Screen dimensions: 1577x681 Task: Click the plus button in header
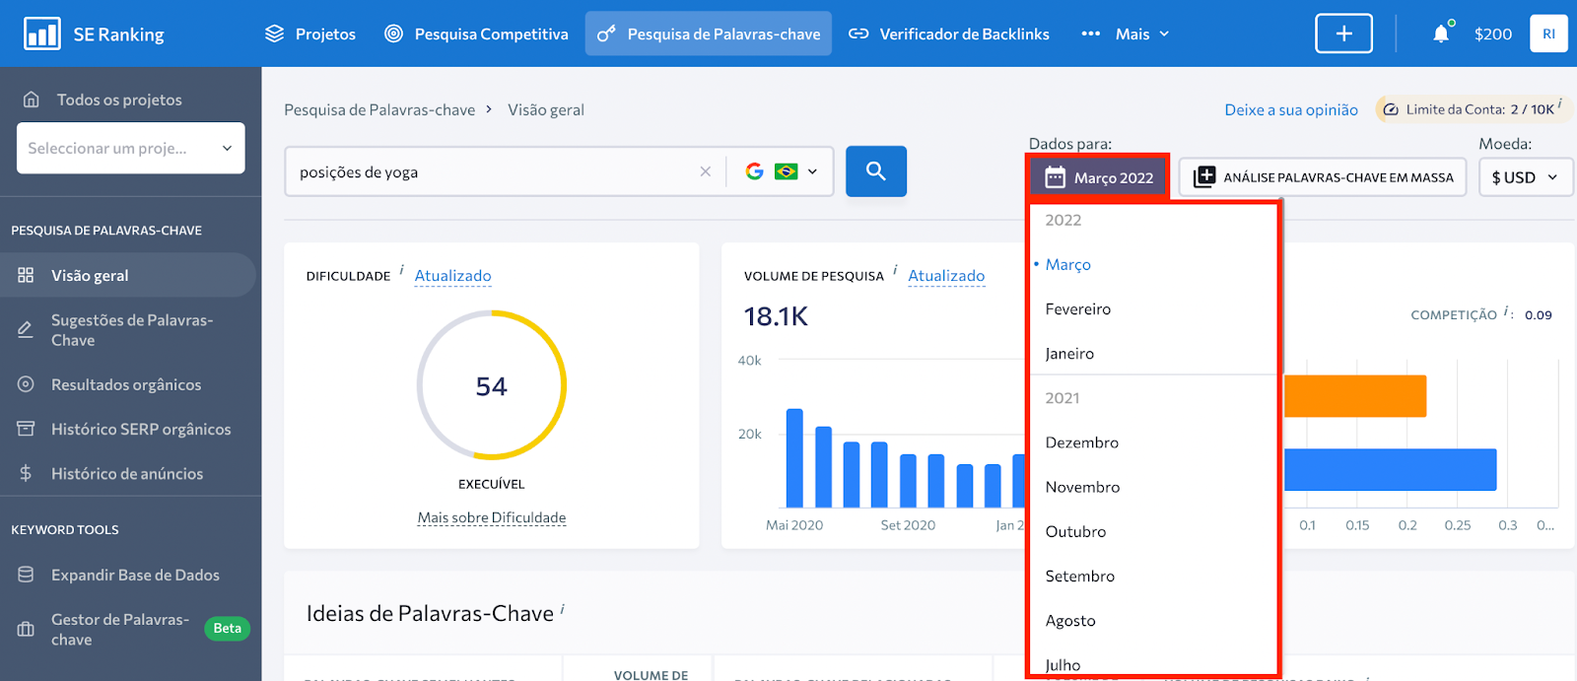[1343, 34]
